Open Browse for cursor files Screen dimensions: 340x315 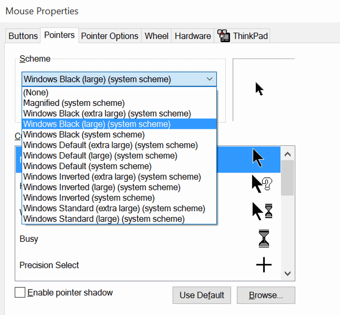pyautogui.click(x=266, y=295)
